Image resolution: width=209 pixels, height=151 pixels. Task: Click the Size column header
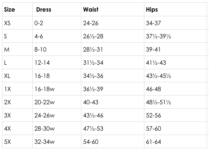pyautogui.click(x=10, y=10)
